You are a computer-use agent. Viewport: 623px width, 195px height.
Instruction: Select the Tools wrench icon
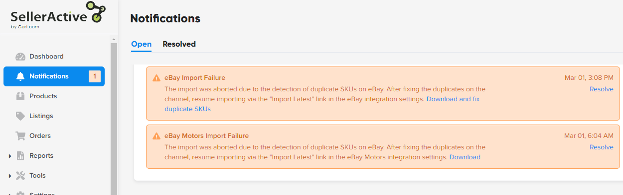pos(20,176)
